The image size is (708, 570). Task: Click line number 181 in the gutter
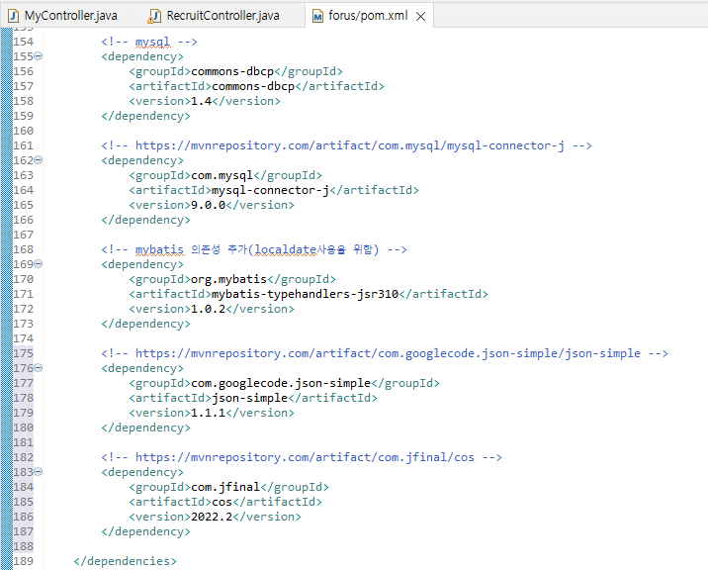click(24, 442)
